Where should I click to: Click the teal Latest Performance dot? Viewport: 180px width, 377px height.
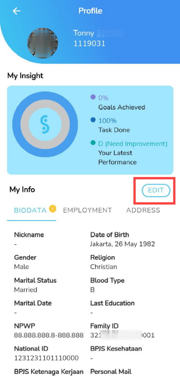93,143
